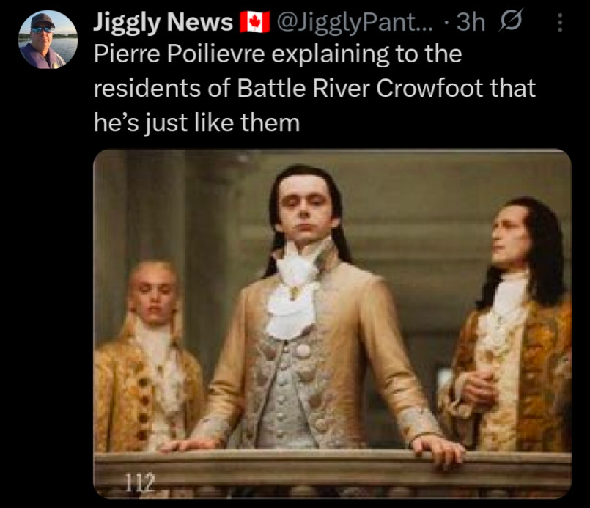Open the tweet via the 3h timestamp
Image resolution: width=590 pixels, height=508 pixels.
[x=471, y=22]
